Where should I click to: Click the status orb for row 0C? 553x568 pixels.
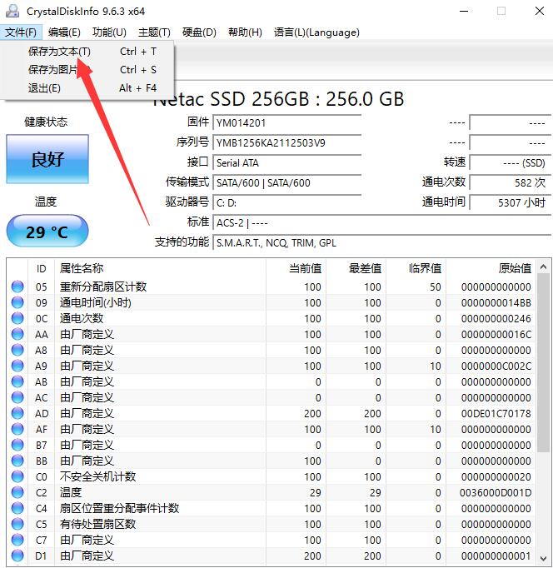[17, 318]
